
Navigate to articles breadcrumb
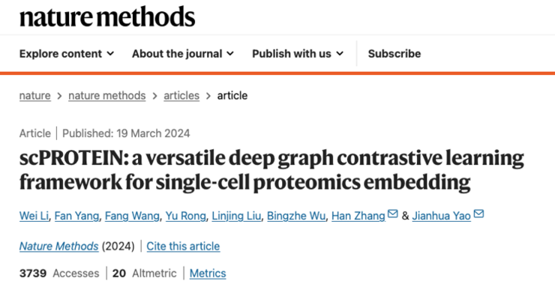click(x=181, y=95)
